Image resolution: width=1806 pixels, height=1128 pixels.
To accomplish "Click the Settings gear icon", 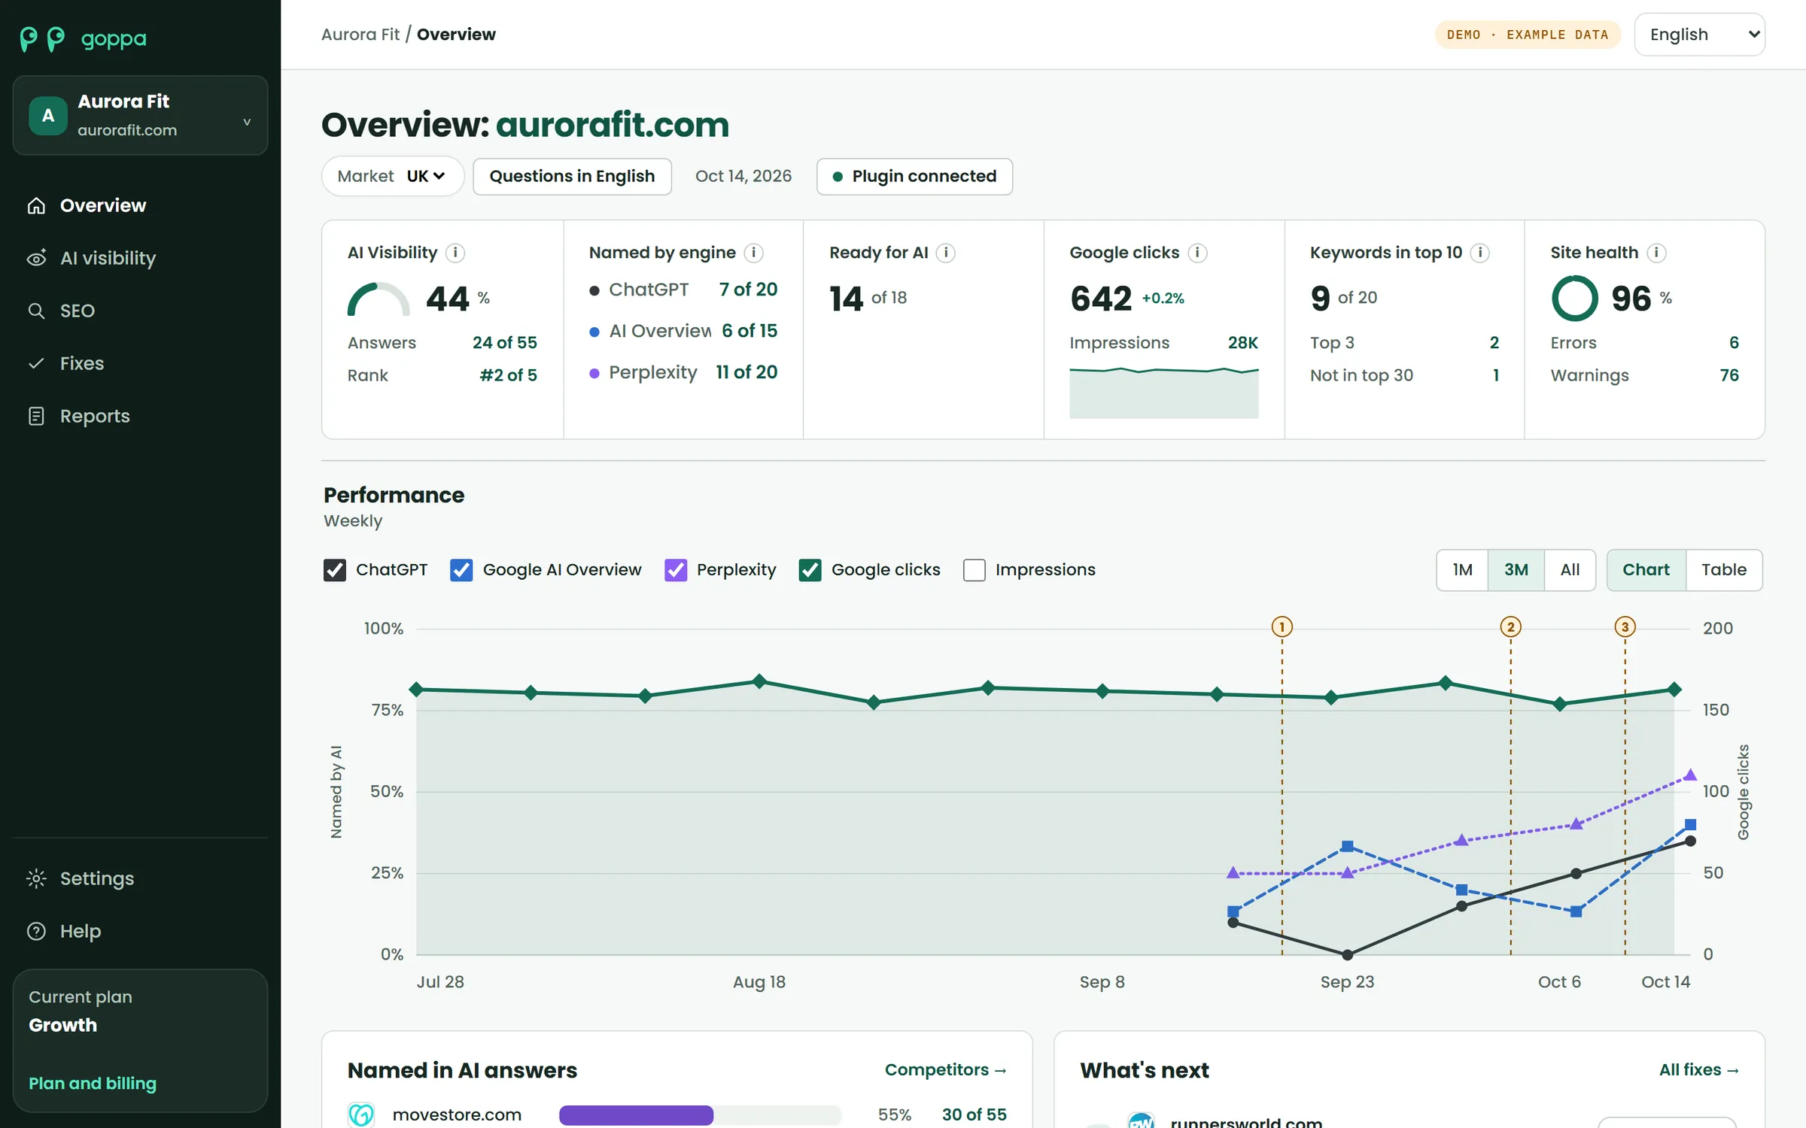I will [36, 878].
